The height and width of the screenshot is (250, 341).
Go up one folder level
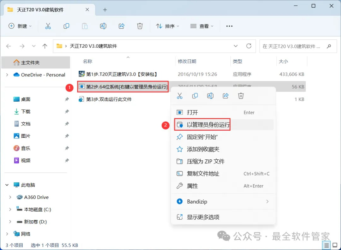(x=45, y=46)
